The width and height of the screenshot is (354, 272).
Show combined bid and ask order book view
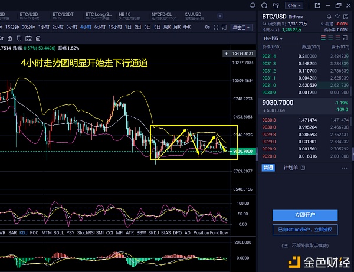323,38
